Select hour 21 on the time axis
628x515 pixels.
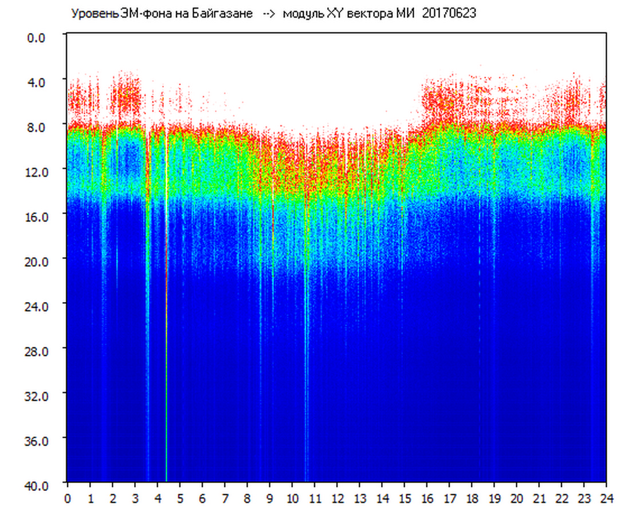(x=539, y=498)
